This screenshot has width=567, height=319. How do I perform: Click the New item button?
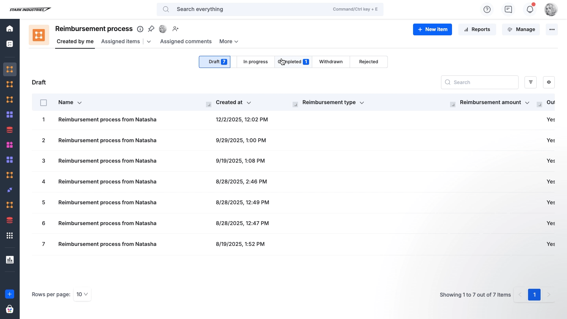click(432, 29)
